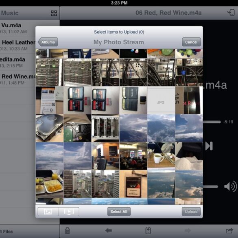Select the name badge photo
This screenshot has width=238, height=238.
click(x=133, y=184)
